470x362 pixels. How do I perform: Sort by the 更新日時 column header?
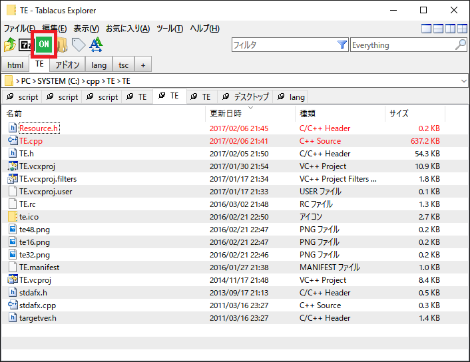(x=250, y=114)
